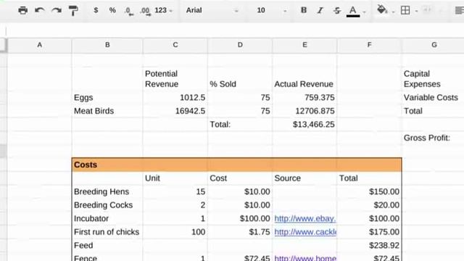Viewport: 464px width, 261px height.
Task: Increase decimal places
Action: pos(145,11)
